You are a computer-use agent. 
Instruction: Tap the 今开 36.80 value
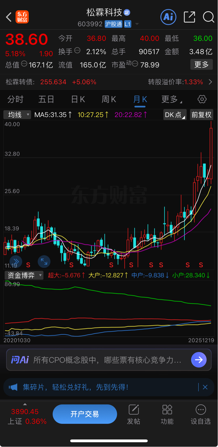pyautogui.click(x=96, y=39)
